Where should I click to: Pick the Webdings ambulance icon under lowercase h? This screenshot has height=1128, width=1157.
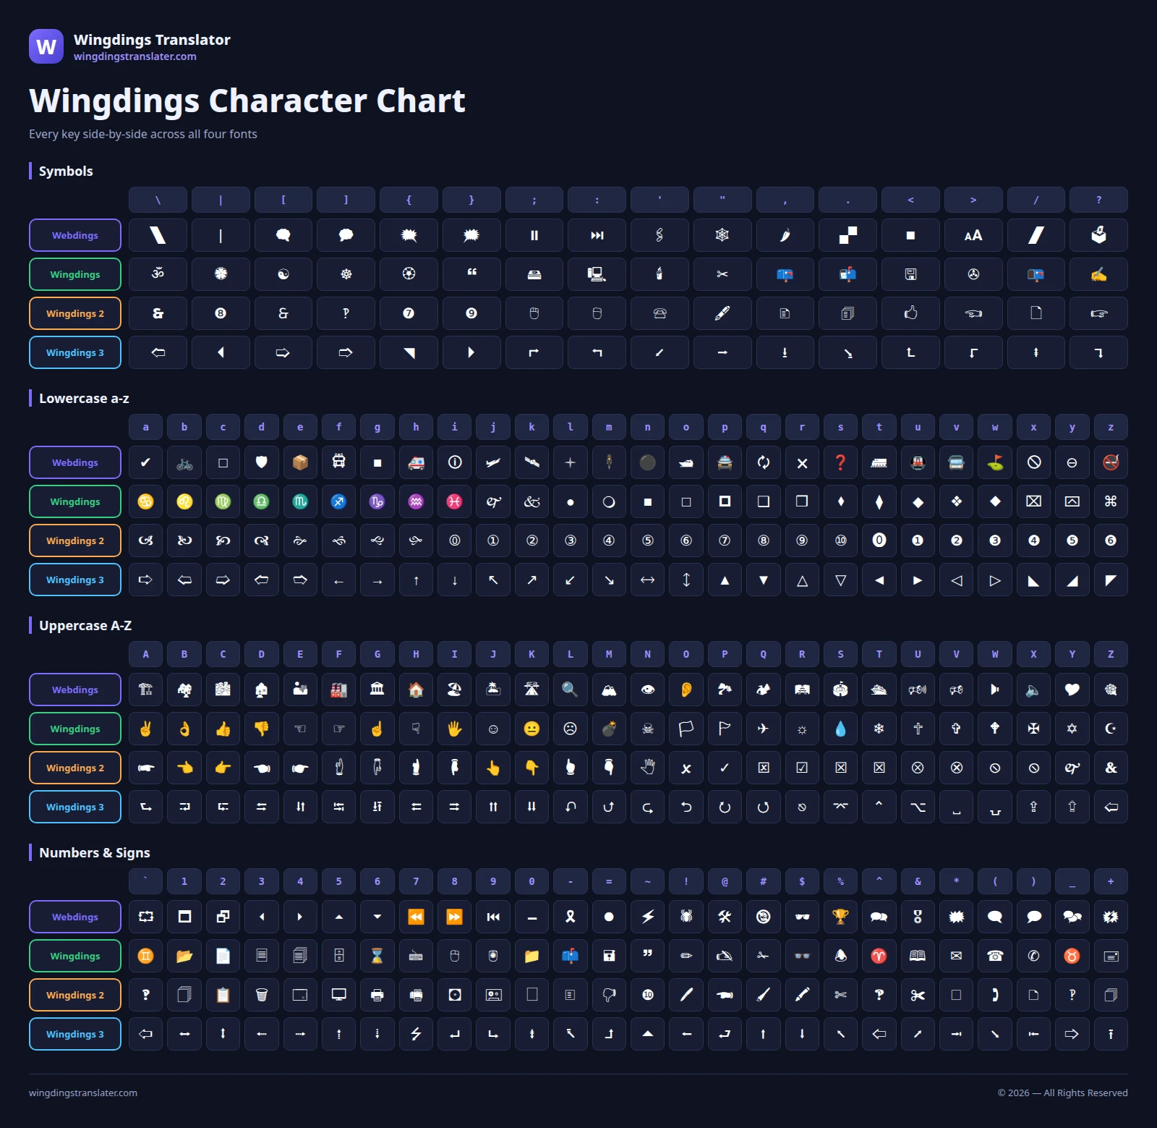[x=416, y=463]
